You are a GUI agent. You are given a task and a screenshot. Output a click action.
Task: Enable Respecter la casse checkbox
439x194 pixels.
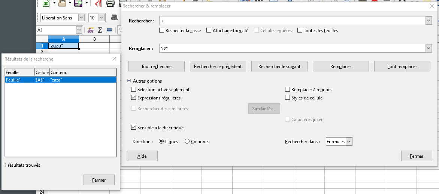[x=162, y=31]
